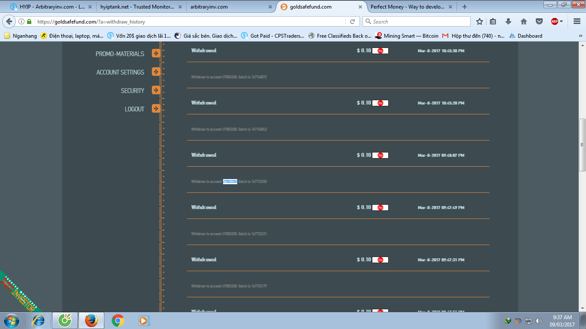Screen dimensions: 586x329
Task: Open the Vốn 20$ giao dịch bookmark
Action: [x=139, y=36]
